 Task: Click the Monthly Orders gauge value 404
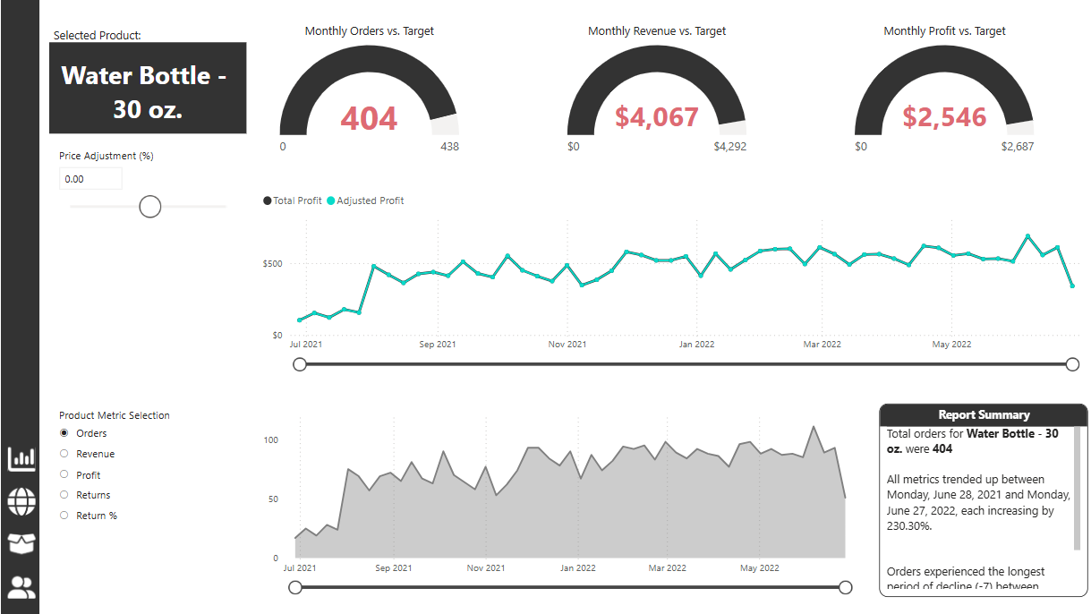pyautogui.click(x=369, y=118)
